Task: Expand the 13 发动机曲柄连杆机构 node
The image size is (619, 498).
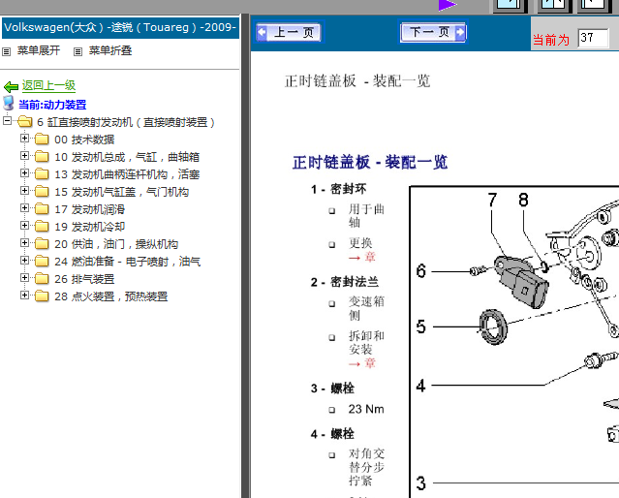Action: (x=24, y=173)
